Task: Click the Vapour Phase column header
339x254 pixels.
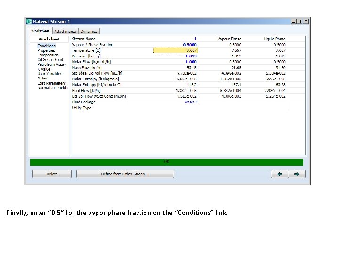Action: click(229, 39)
